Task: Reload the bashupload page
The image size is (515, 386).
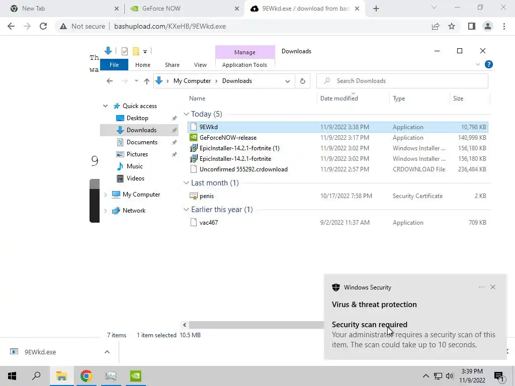Action: coord(43,26)
